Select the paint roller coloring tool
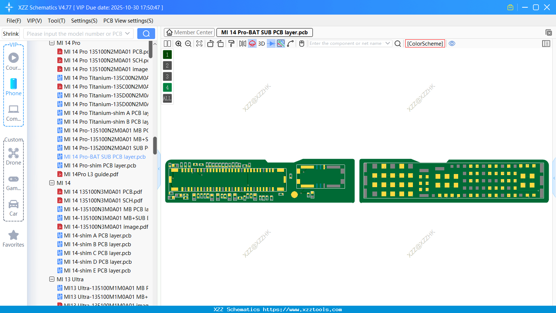Screen dimensions: 556x313 point(231,43)
